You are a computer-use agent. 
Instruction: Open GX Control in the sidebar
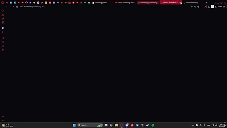coord(3,11)
